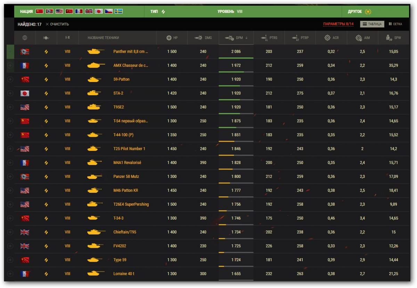This screenshot has height=288, width=417.
Task: Click the Japan flag in the STA-2 row
Action: (25, 93)
